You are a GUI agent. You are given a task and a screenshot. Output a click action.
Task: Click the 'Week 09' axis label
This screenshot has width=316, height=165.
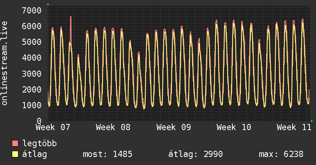[173, 127]
